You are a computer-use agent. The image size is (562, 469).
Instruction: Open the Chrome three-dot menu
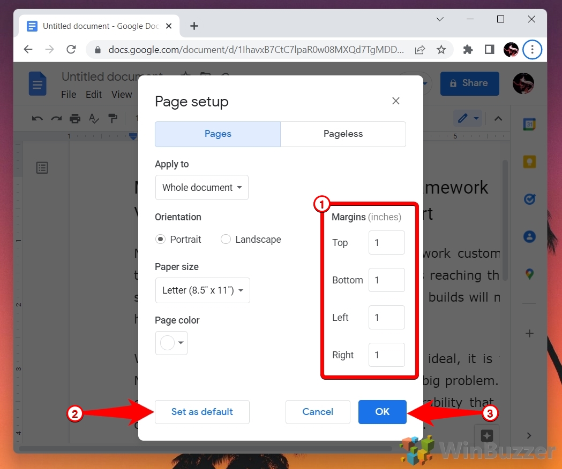(x=532, y=49)
